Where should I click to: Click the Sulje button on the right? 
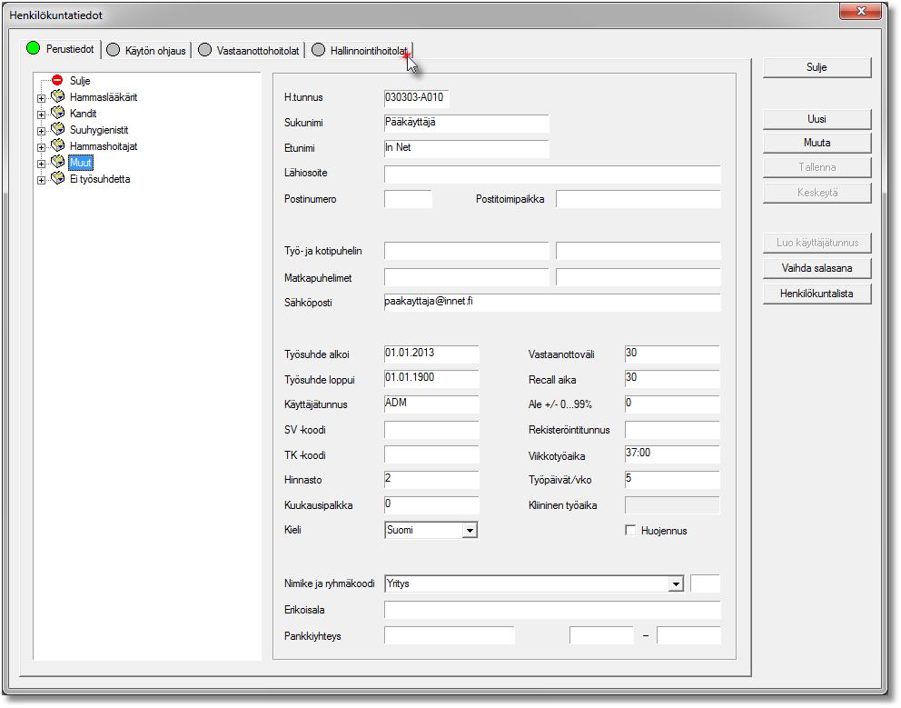point(817,67)
